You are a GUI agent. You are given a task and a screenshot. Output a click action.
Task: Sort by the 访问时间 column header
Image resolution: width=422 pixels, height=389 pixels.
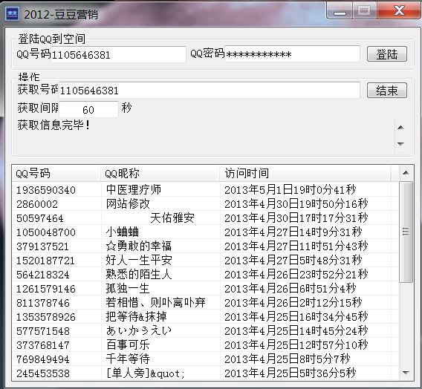[x=305, y=174]
